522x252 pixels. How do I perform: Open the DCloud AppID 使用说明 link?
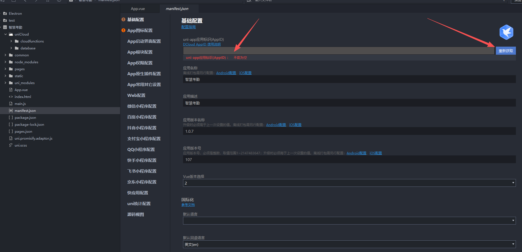coord(202,44)
